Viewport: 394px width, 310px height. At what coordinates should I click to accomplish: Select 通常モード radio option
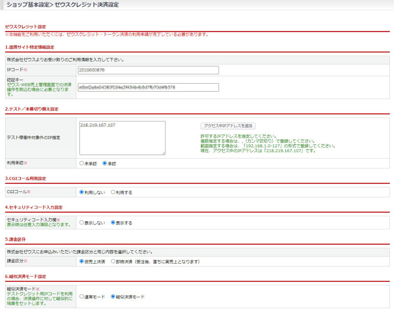click(x=82, y=297)
